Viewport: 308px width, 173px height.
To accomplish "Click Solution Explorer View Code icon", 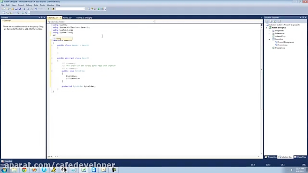I will click(279, 21).
